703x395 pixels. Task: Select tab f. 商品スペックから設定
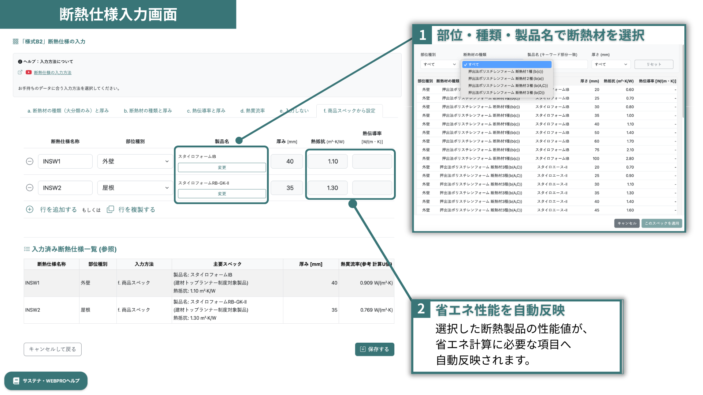(349, 110)
